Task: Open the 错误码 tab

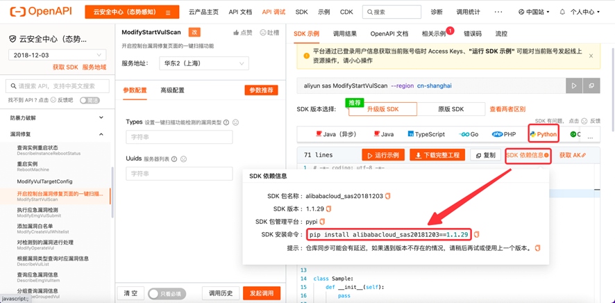Action: (472, 34)
